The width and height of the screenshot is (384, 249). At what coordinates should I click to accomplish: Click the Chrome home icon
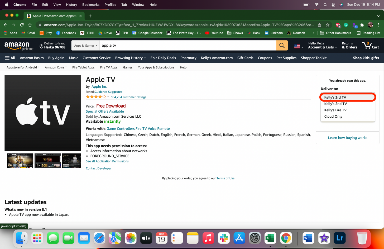30,25
